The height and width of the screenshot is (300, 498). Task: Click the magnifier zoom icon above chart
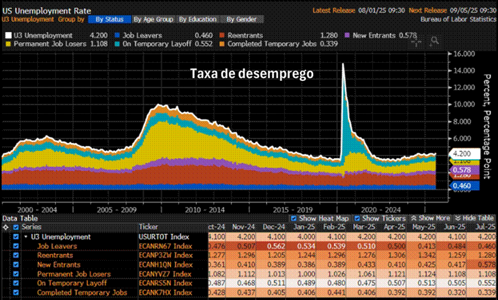(435, 40)
